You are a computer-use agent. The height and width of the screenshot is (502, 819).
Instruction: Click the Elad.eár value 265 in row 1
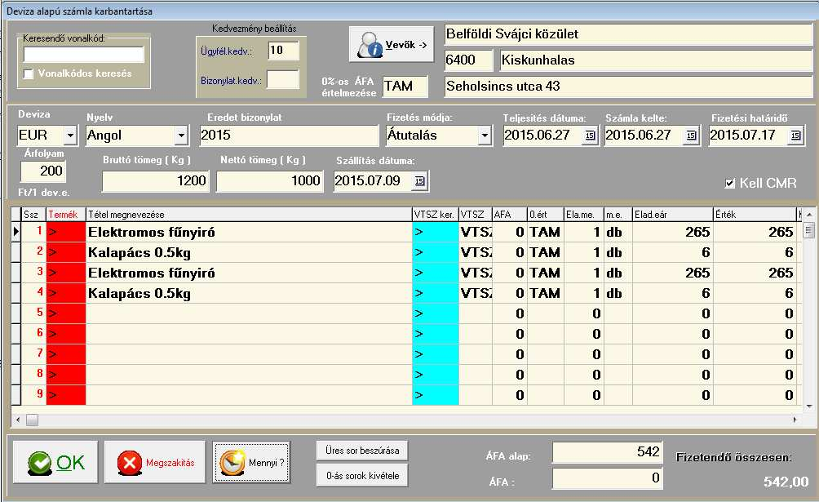673,232
